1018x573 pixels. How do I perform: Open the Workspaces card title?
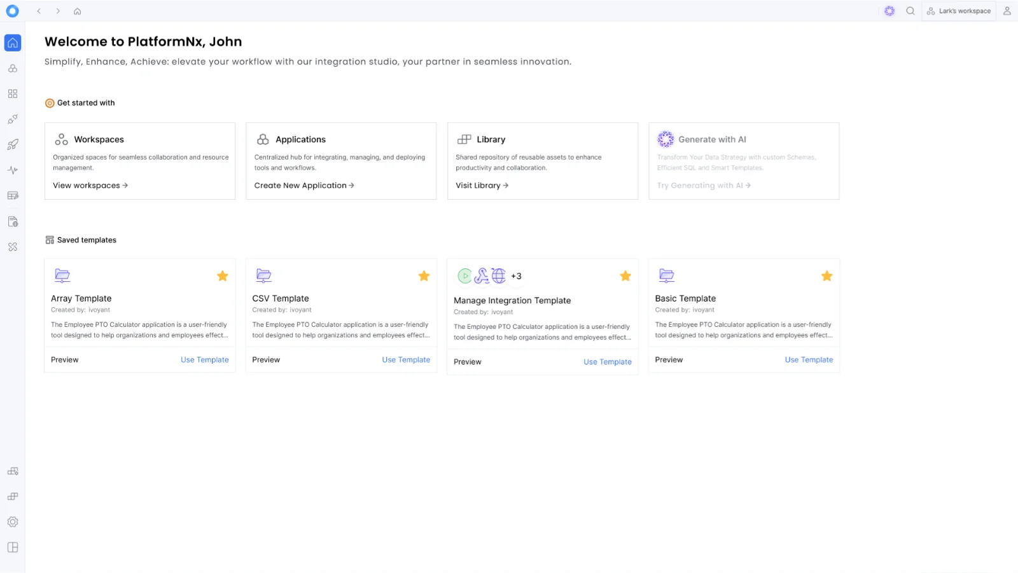click(99, 139)
